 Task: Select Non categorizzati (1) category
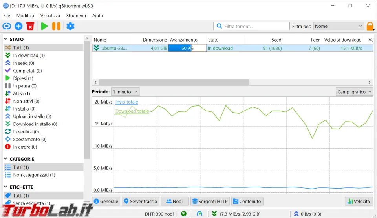click(x=44, y=175)
